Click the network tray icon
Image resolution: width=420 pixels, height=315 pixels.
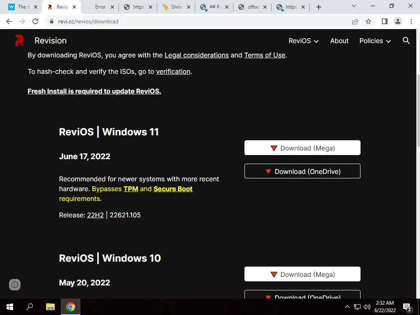point(357,307)
